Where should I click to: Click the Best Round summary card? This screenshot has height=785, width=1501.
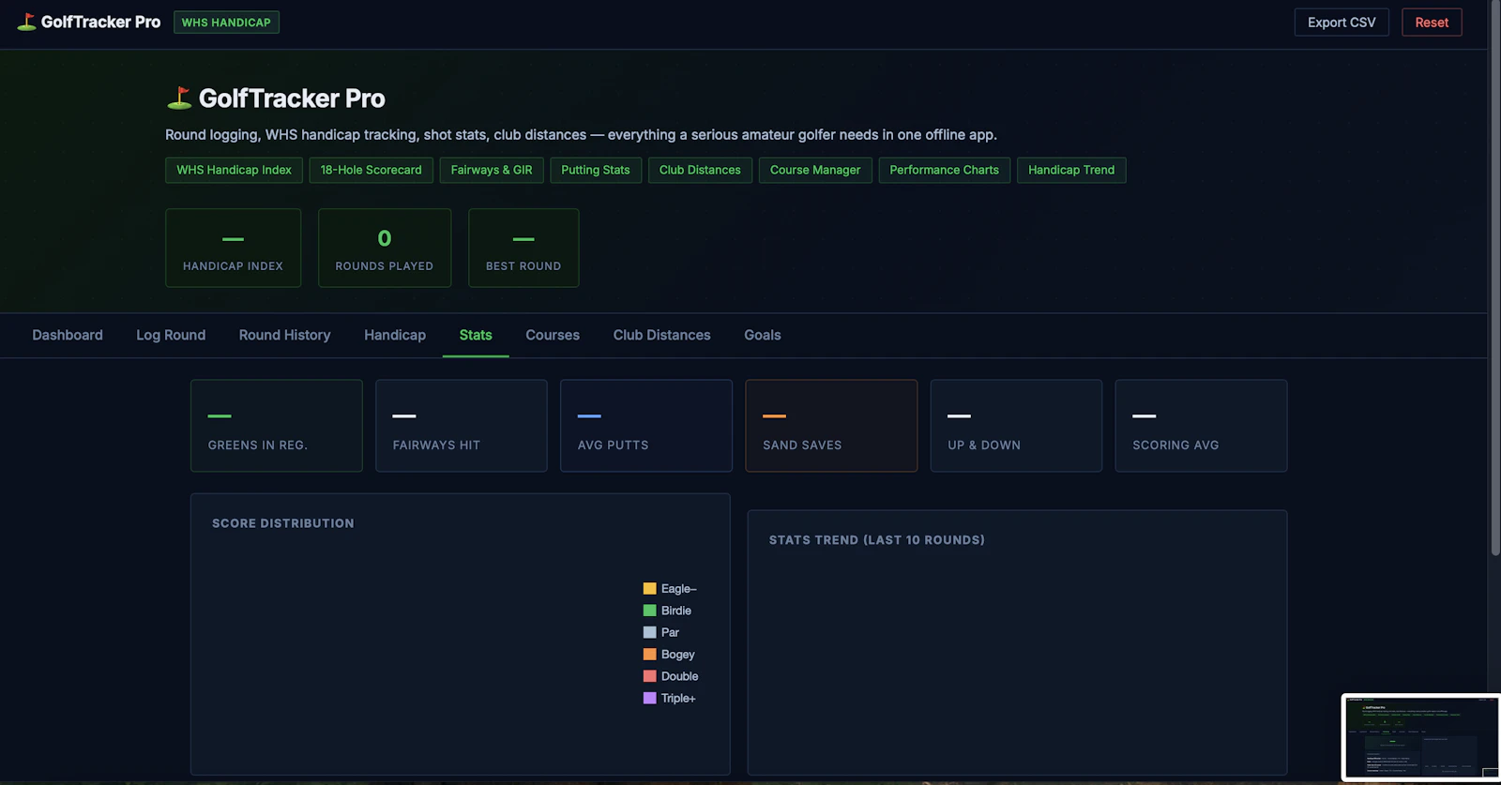pos(523,248)
